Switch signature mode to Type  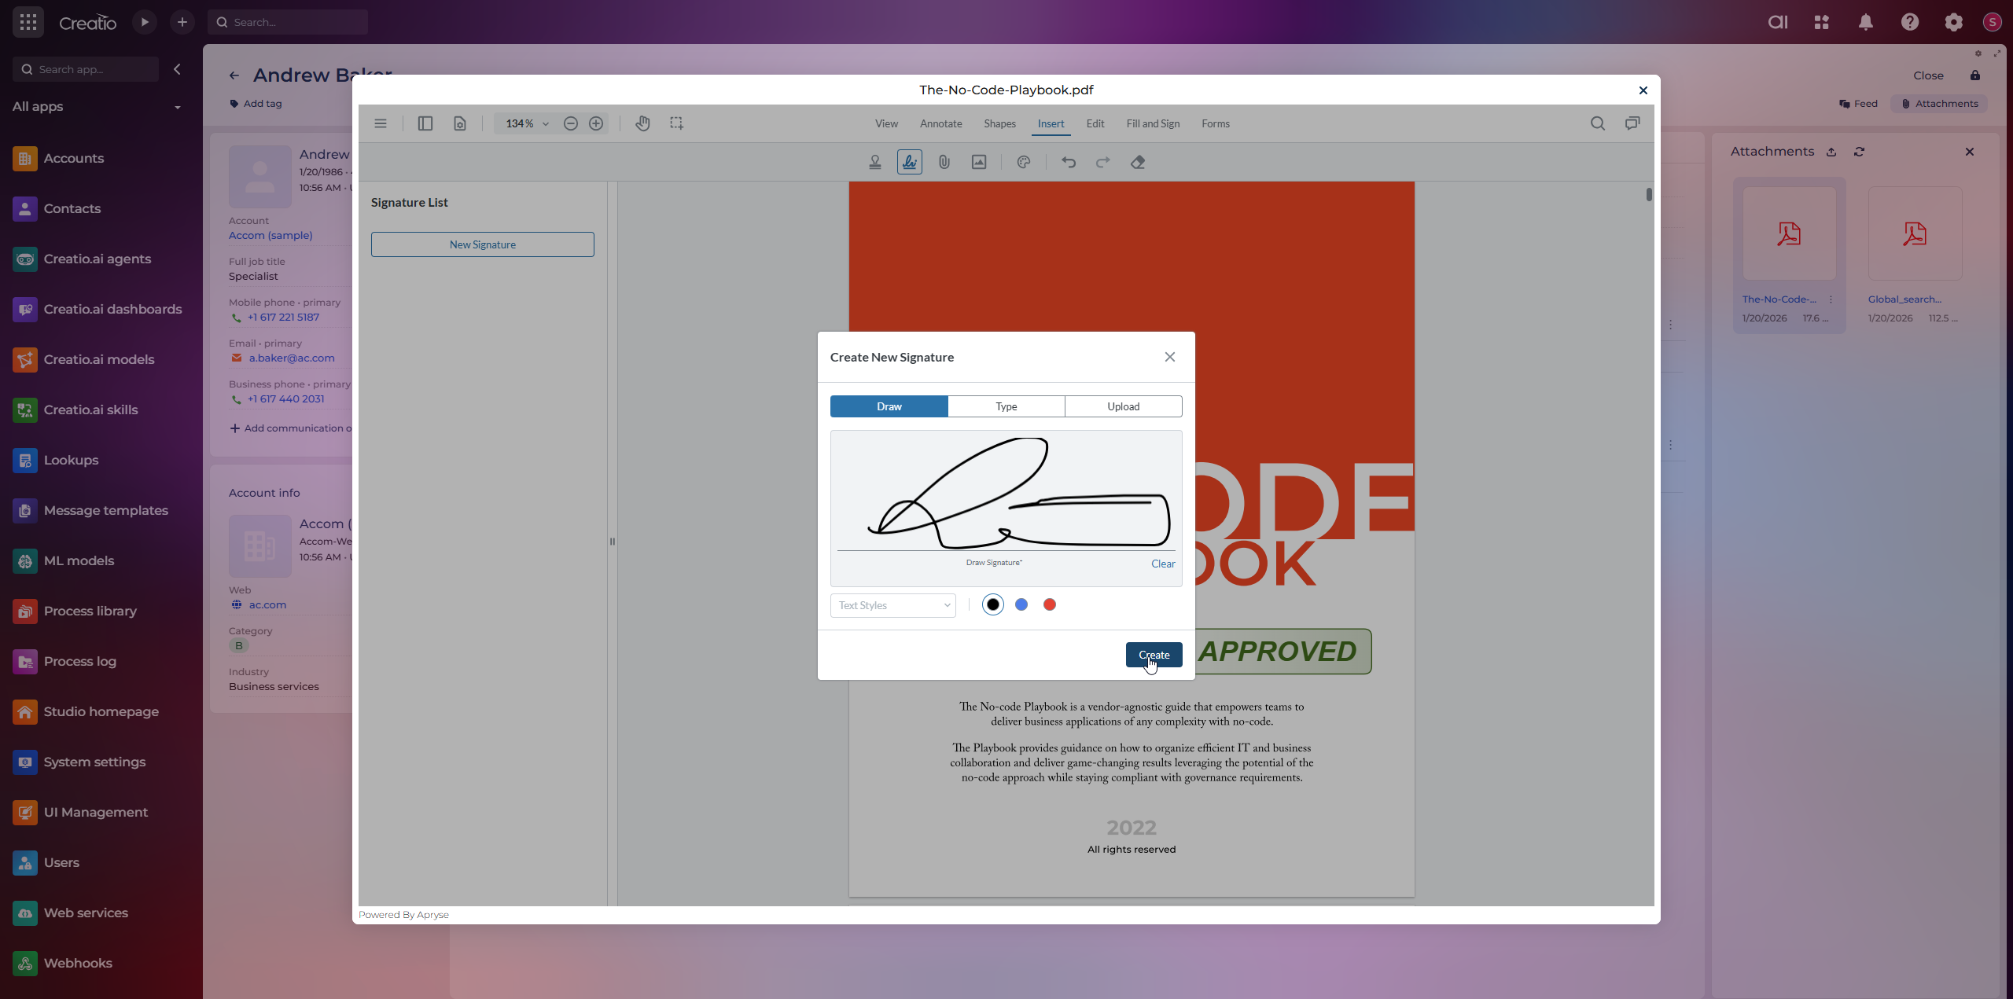point(1006,406)
